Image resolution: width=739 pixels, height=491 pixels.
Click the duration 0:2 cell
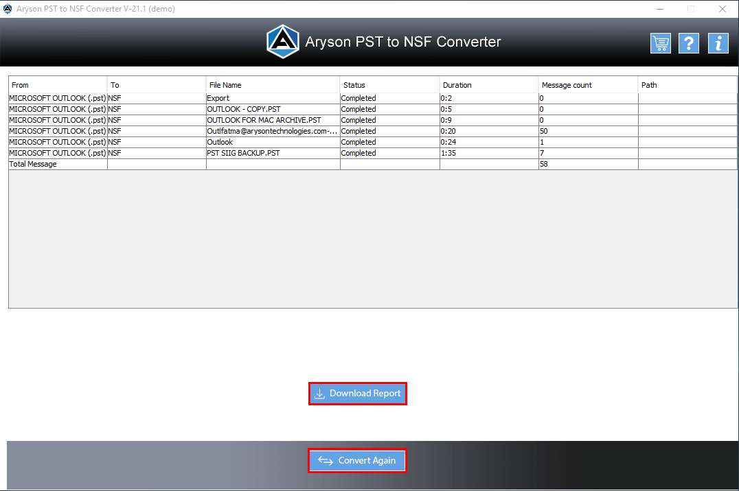click(489, 98)
